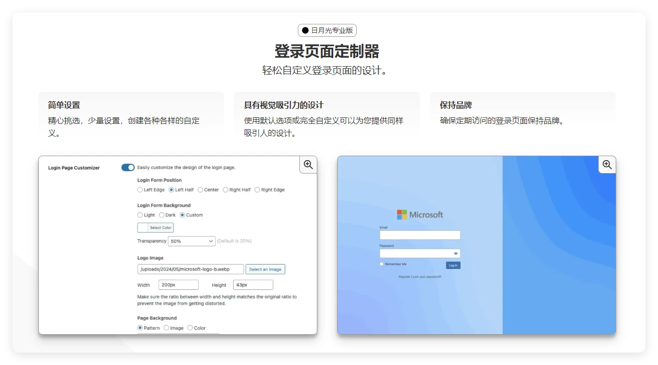Viewport: 658px width, 365px height.
Task: Open the Select Color picker
Action: coord(155,227)
